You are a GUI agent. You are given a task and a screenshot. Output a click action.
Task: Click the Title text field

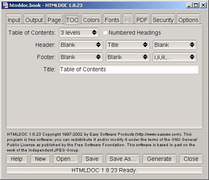click(129, 70)
